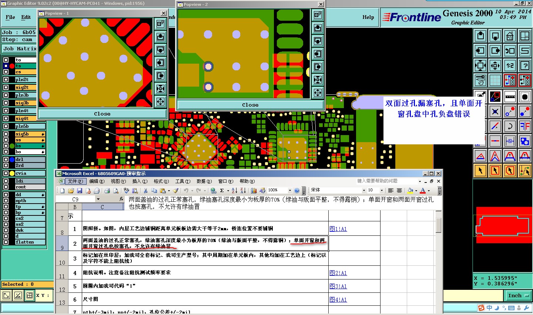Image resolution: width=533 pixels, height=315 pixels.
Task: Toggle checkbox for layer flatten
Action: coord(6,242)
